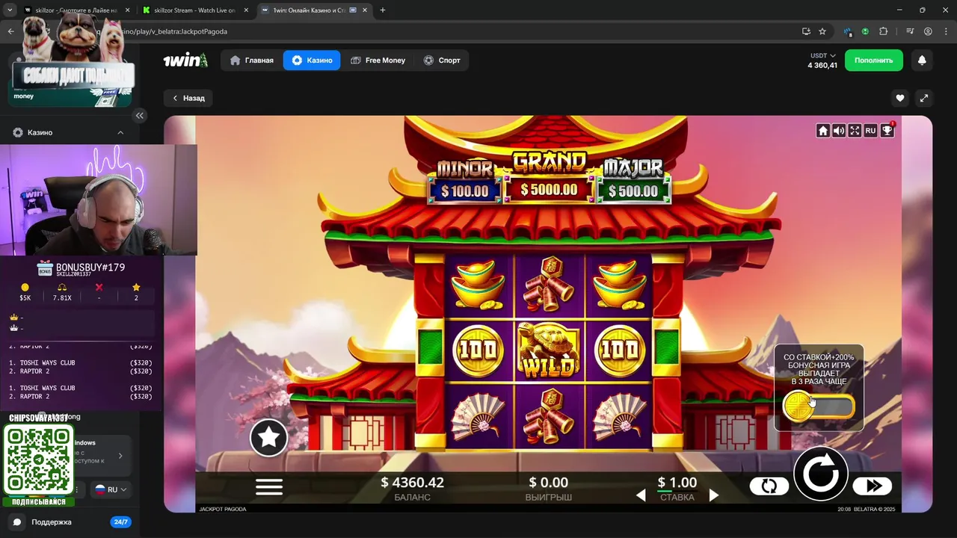Click the GRAND $5000.00 jackpot display
The height and width of the screenshot is (538, 957).
(549, 176)
